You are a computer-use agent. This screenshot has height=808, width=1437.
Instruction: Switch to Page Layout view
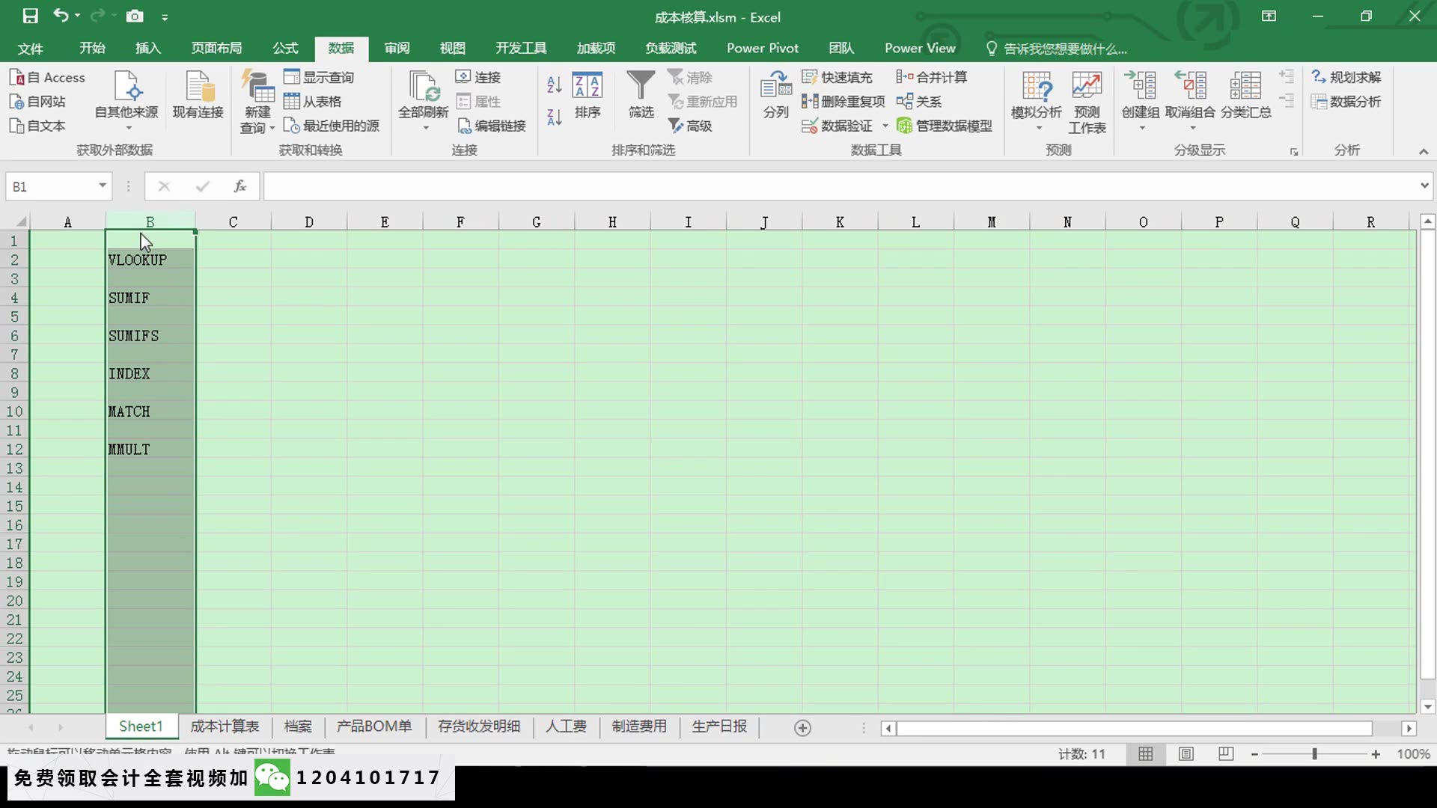1186,754
